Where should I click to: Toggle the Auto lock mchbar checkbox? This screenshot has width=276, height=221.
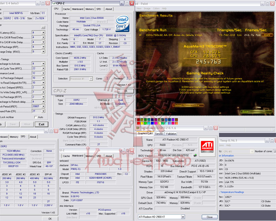coord(36,117)
